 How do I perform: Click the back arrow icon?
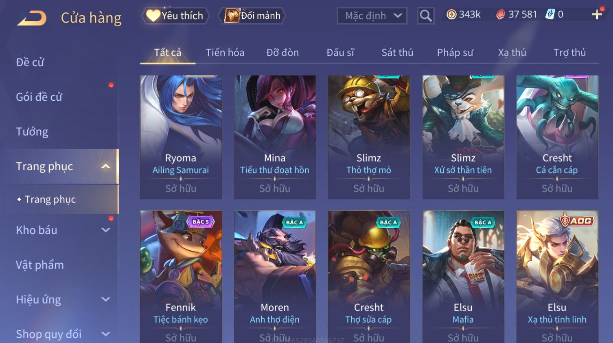click(x=32, y=18)
